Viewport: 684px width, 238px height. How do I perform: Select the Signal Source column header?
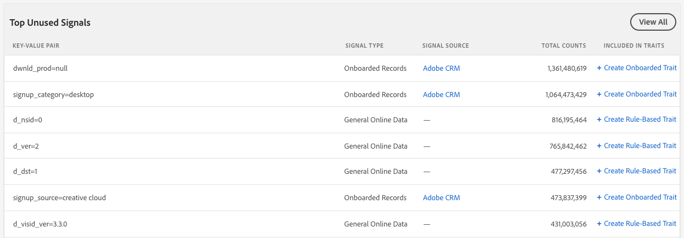click(x=446, y=46)
